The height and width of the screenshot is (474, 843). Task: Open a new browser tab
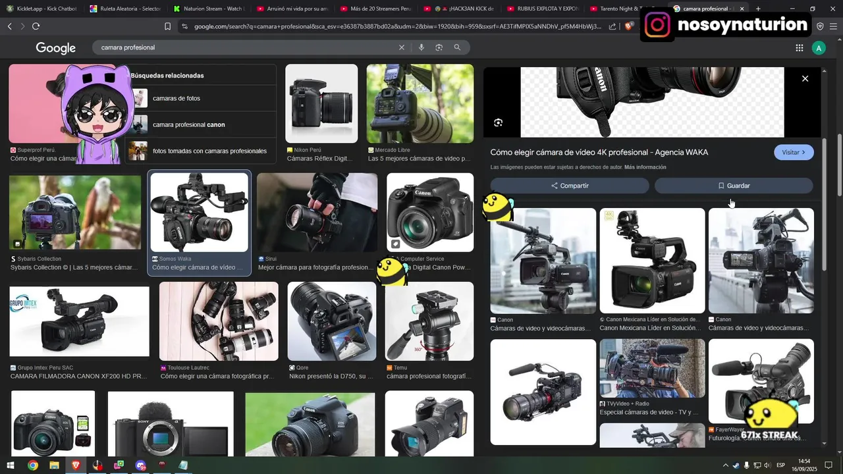pos(758,9)
